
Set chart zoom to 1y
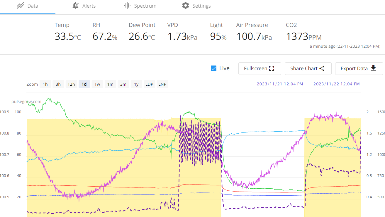pos(136,84)
